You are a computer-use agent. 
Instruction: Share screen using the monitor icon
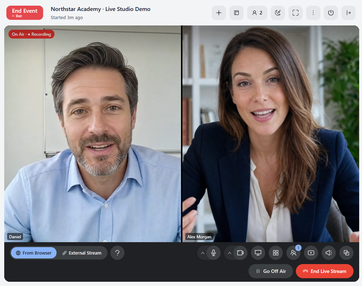coord(258,253)
